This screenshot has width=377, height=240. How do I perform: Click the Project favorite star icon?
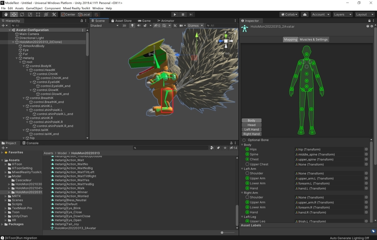225,148
